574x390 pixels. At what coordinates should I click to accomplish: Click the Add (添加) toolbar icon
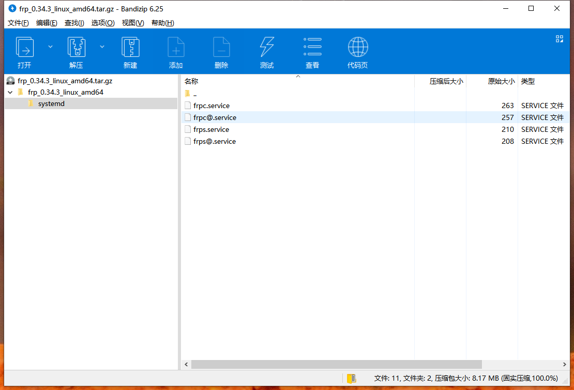point(176,48)
